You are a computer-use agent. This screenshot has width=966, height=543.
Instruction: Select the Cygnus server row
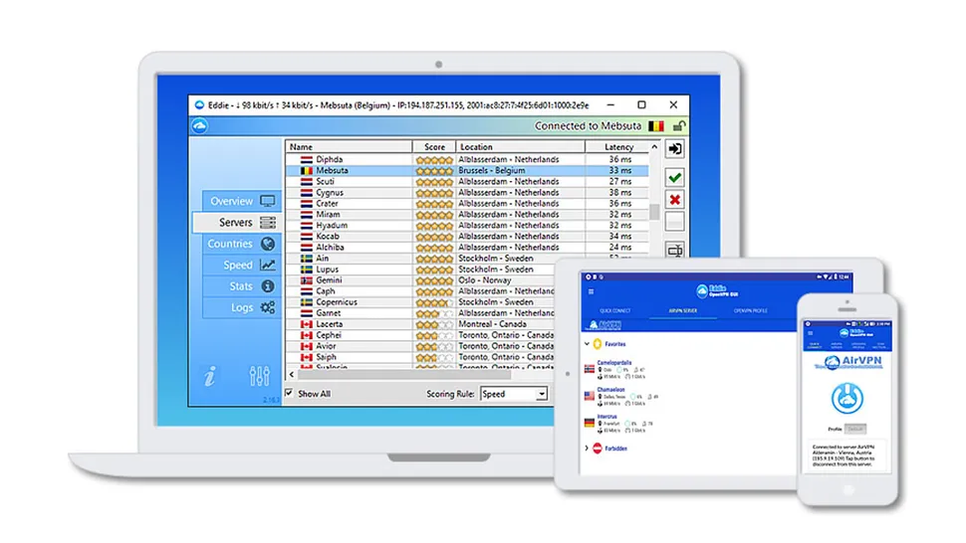click(467, 193)
